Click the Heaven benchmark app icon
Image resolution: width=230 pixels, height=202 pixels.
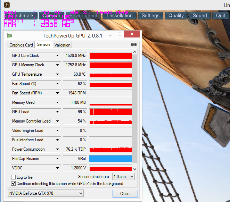[7, 5]
